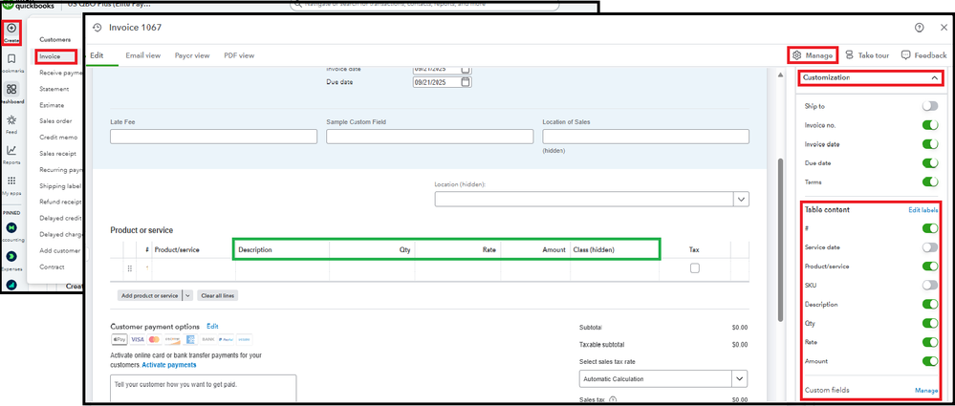Screen dimensions: 955x406
Task: Open pinned Accounting icon in sidebar
Action: tap(11, 227)
